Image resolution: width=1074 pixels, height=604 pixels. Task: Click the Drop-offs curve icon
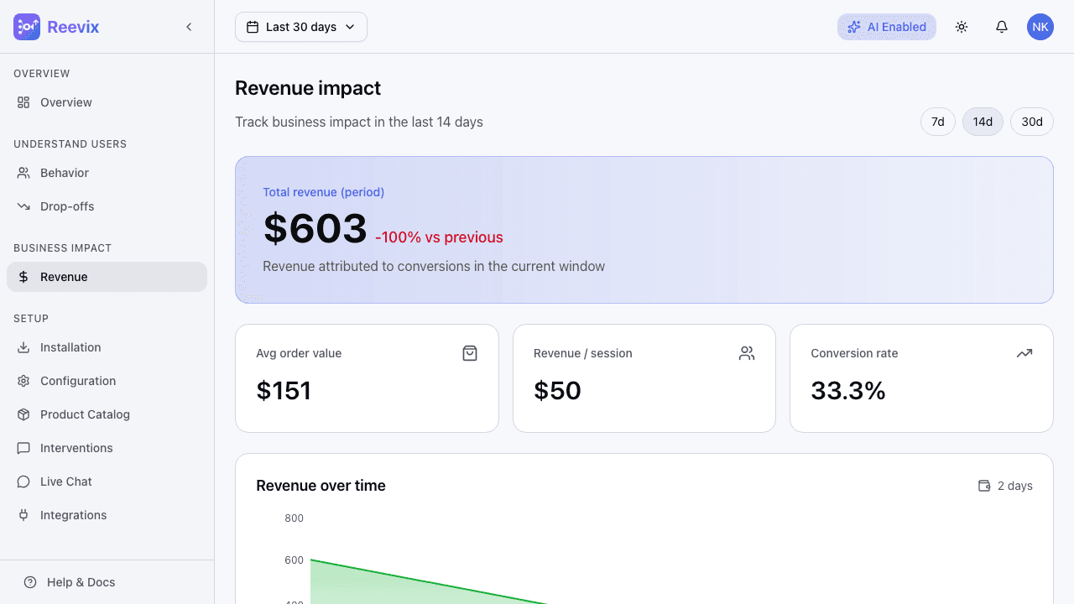tap(23, 206)
